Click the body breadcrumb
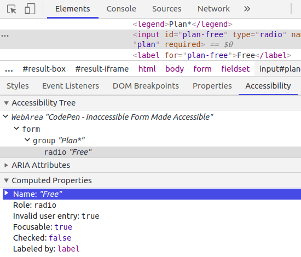This screenshot has width=301, height=257. click(175, 69)
